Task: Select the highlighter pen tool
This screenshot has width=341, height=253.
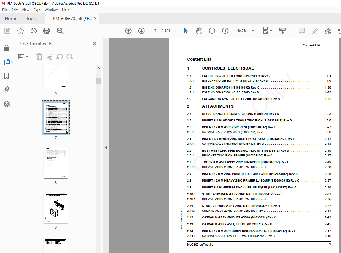Action: (315, 31)
